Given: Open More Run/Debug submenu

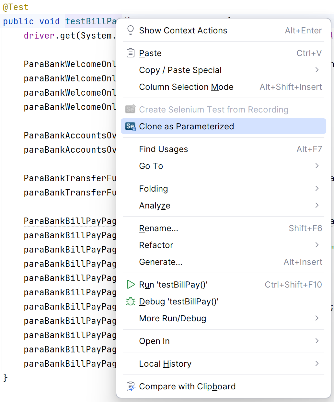Looking at the screenshot, I should tap(224, 318).
